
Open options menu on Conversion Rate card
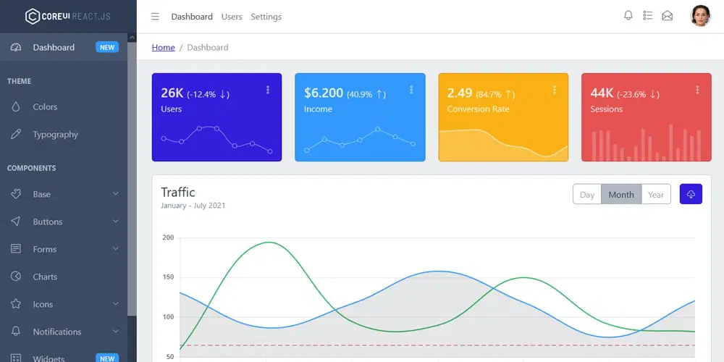(554, 90)
